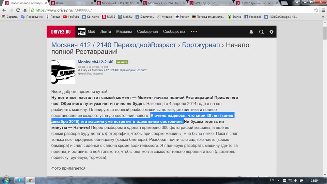The height and width of the screenshot is (184, 327).
Task: Click the car avatar icon in navbar
Action: (82, 32)
